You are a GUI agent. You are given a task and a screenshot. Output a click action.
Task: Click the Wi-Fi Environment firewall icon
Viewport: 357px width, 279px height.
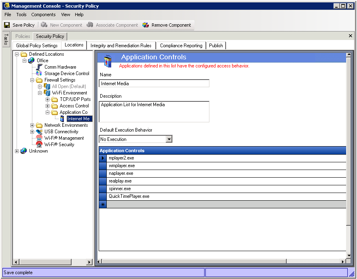coord(47,93)
